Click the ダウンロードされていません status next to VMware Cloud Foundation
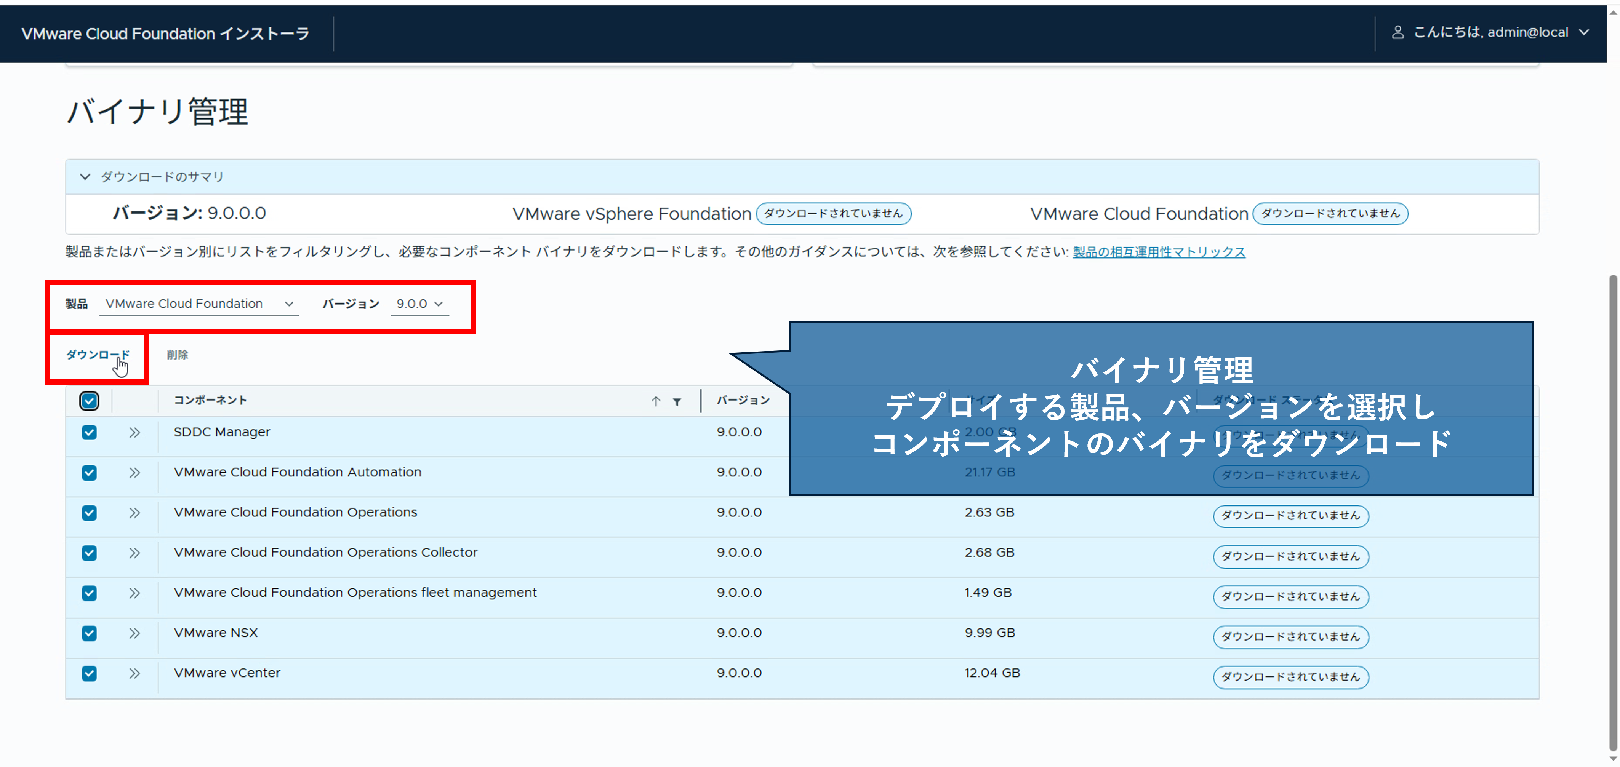This screenshot has height=767, width=1620. pos(1329,214)
